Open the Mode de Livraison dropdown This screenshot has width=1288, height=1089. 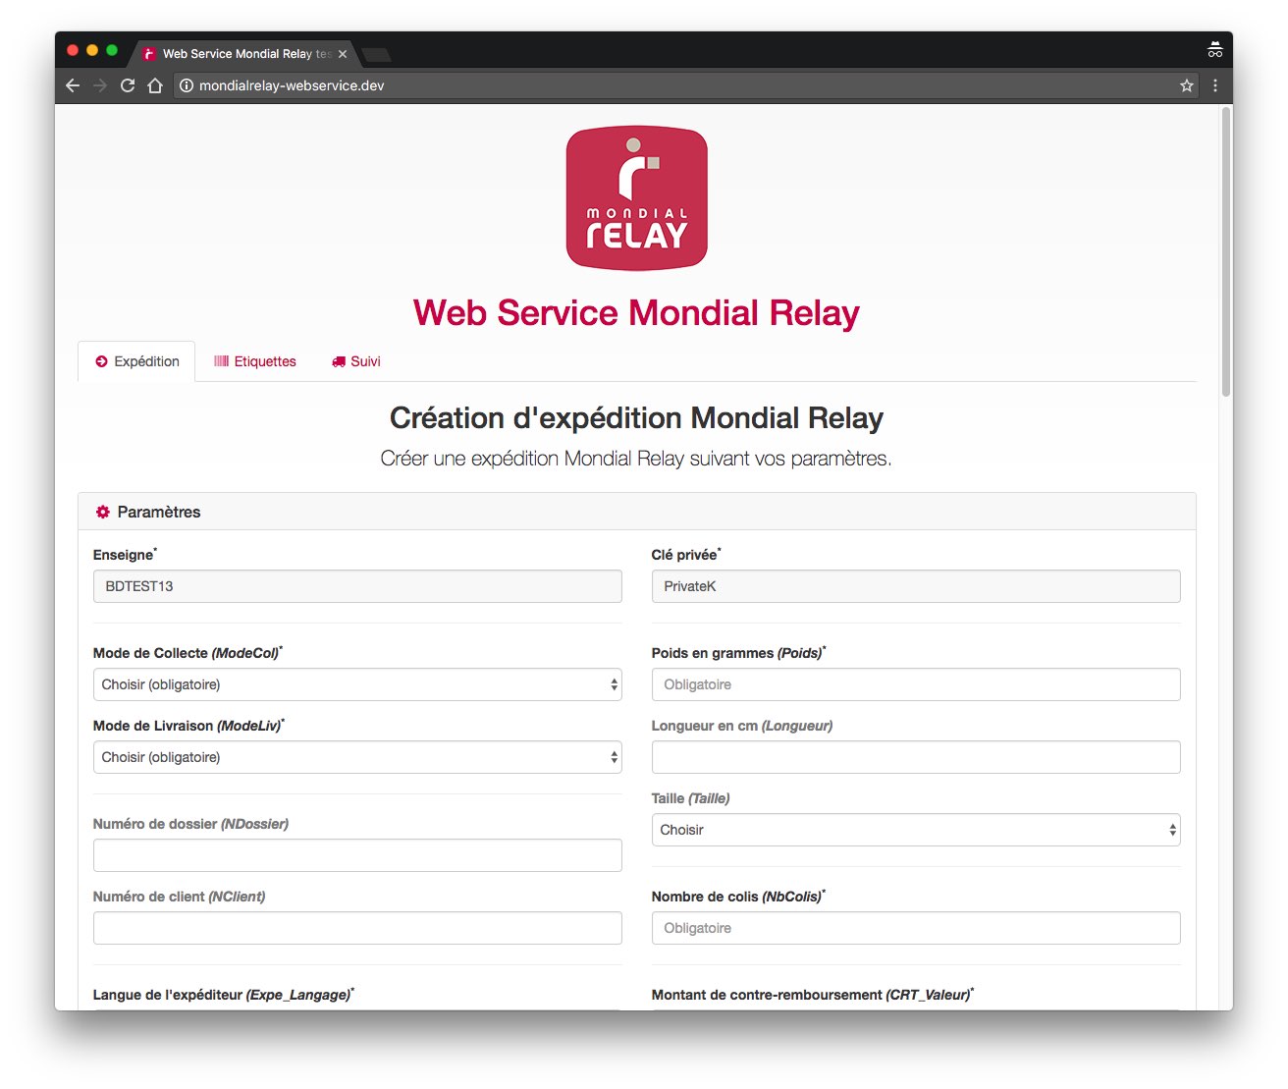357,757
